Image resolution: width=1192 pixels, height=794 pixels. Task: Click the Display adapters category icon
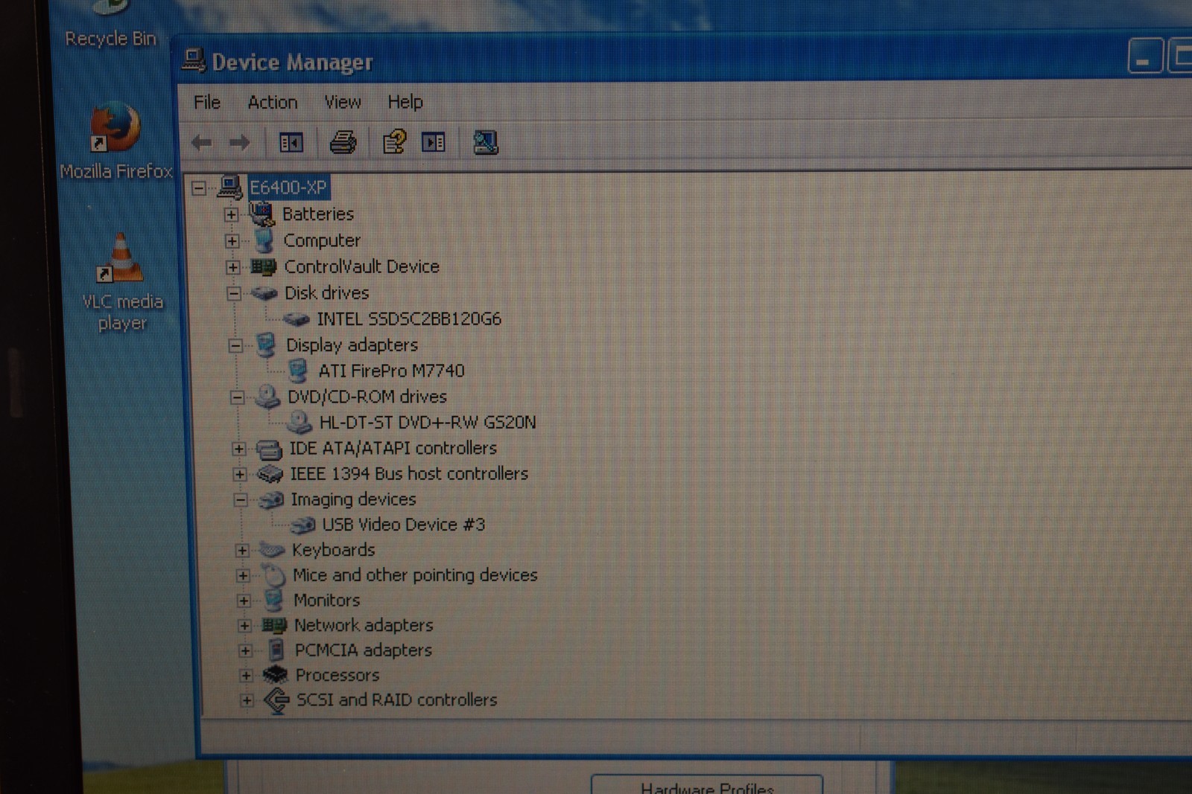coord(266,345)
